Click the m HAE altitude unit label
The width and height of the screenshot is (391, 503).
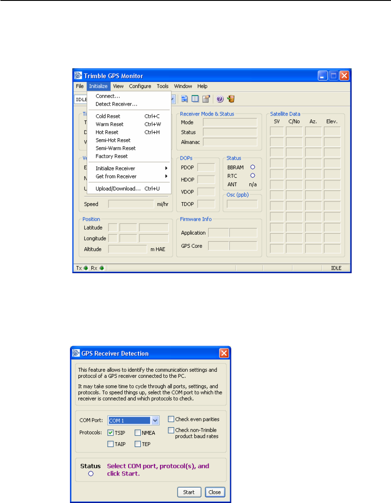158,249
